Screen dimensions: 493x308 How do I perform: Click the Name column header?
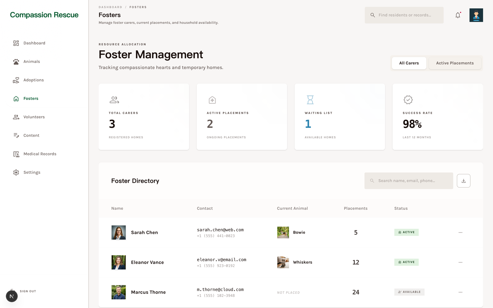pos(117,209)
